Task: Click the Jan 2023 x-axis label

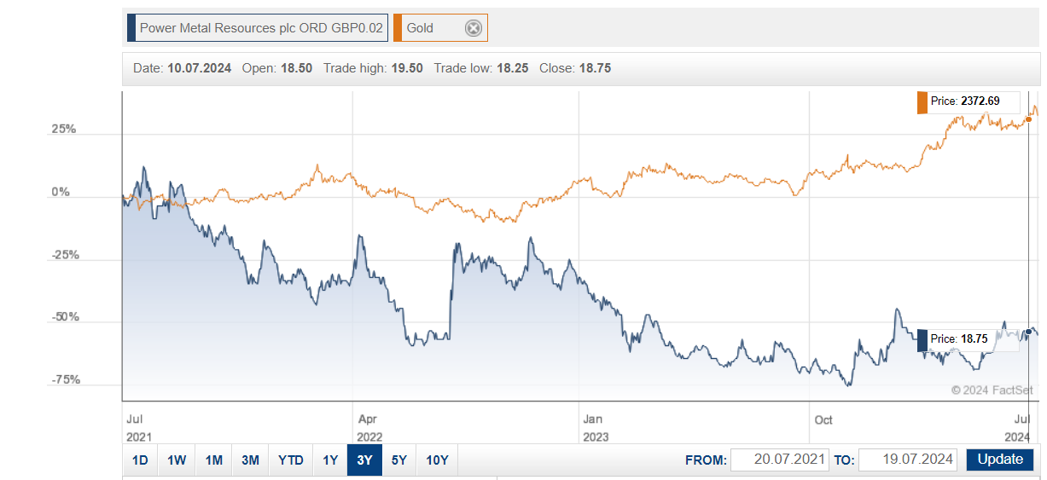Action: pos(595,427)
